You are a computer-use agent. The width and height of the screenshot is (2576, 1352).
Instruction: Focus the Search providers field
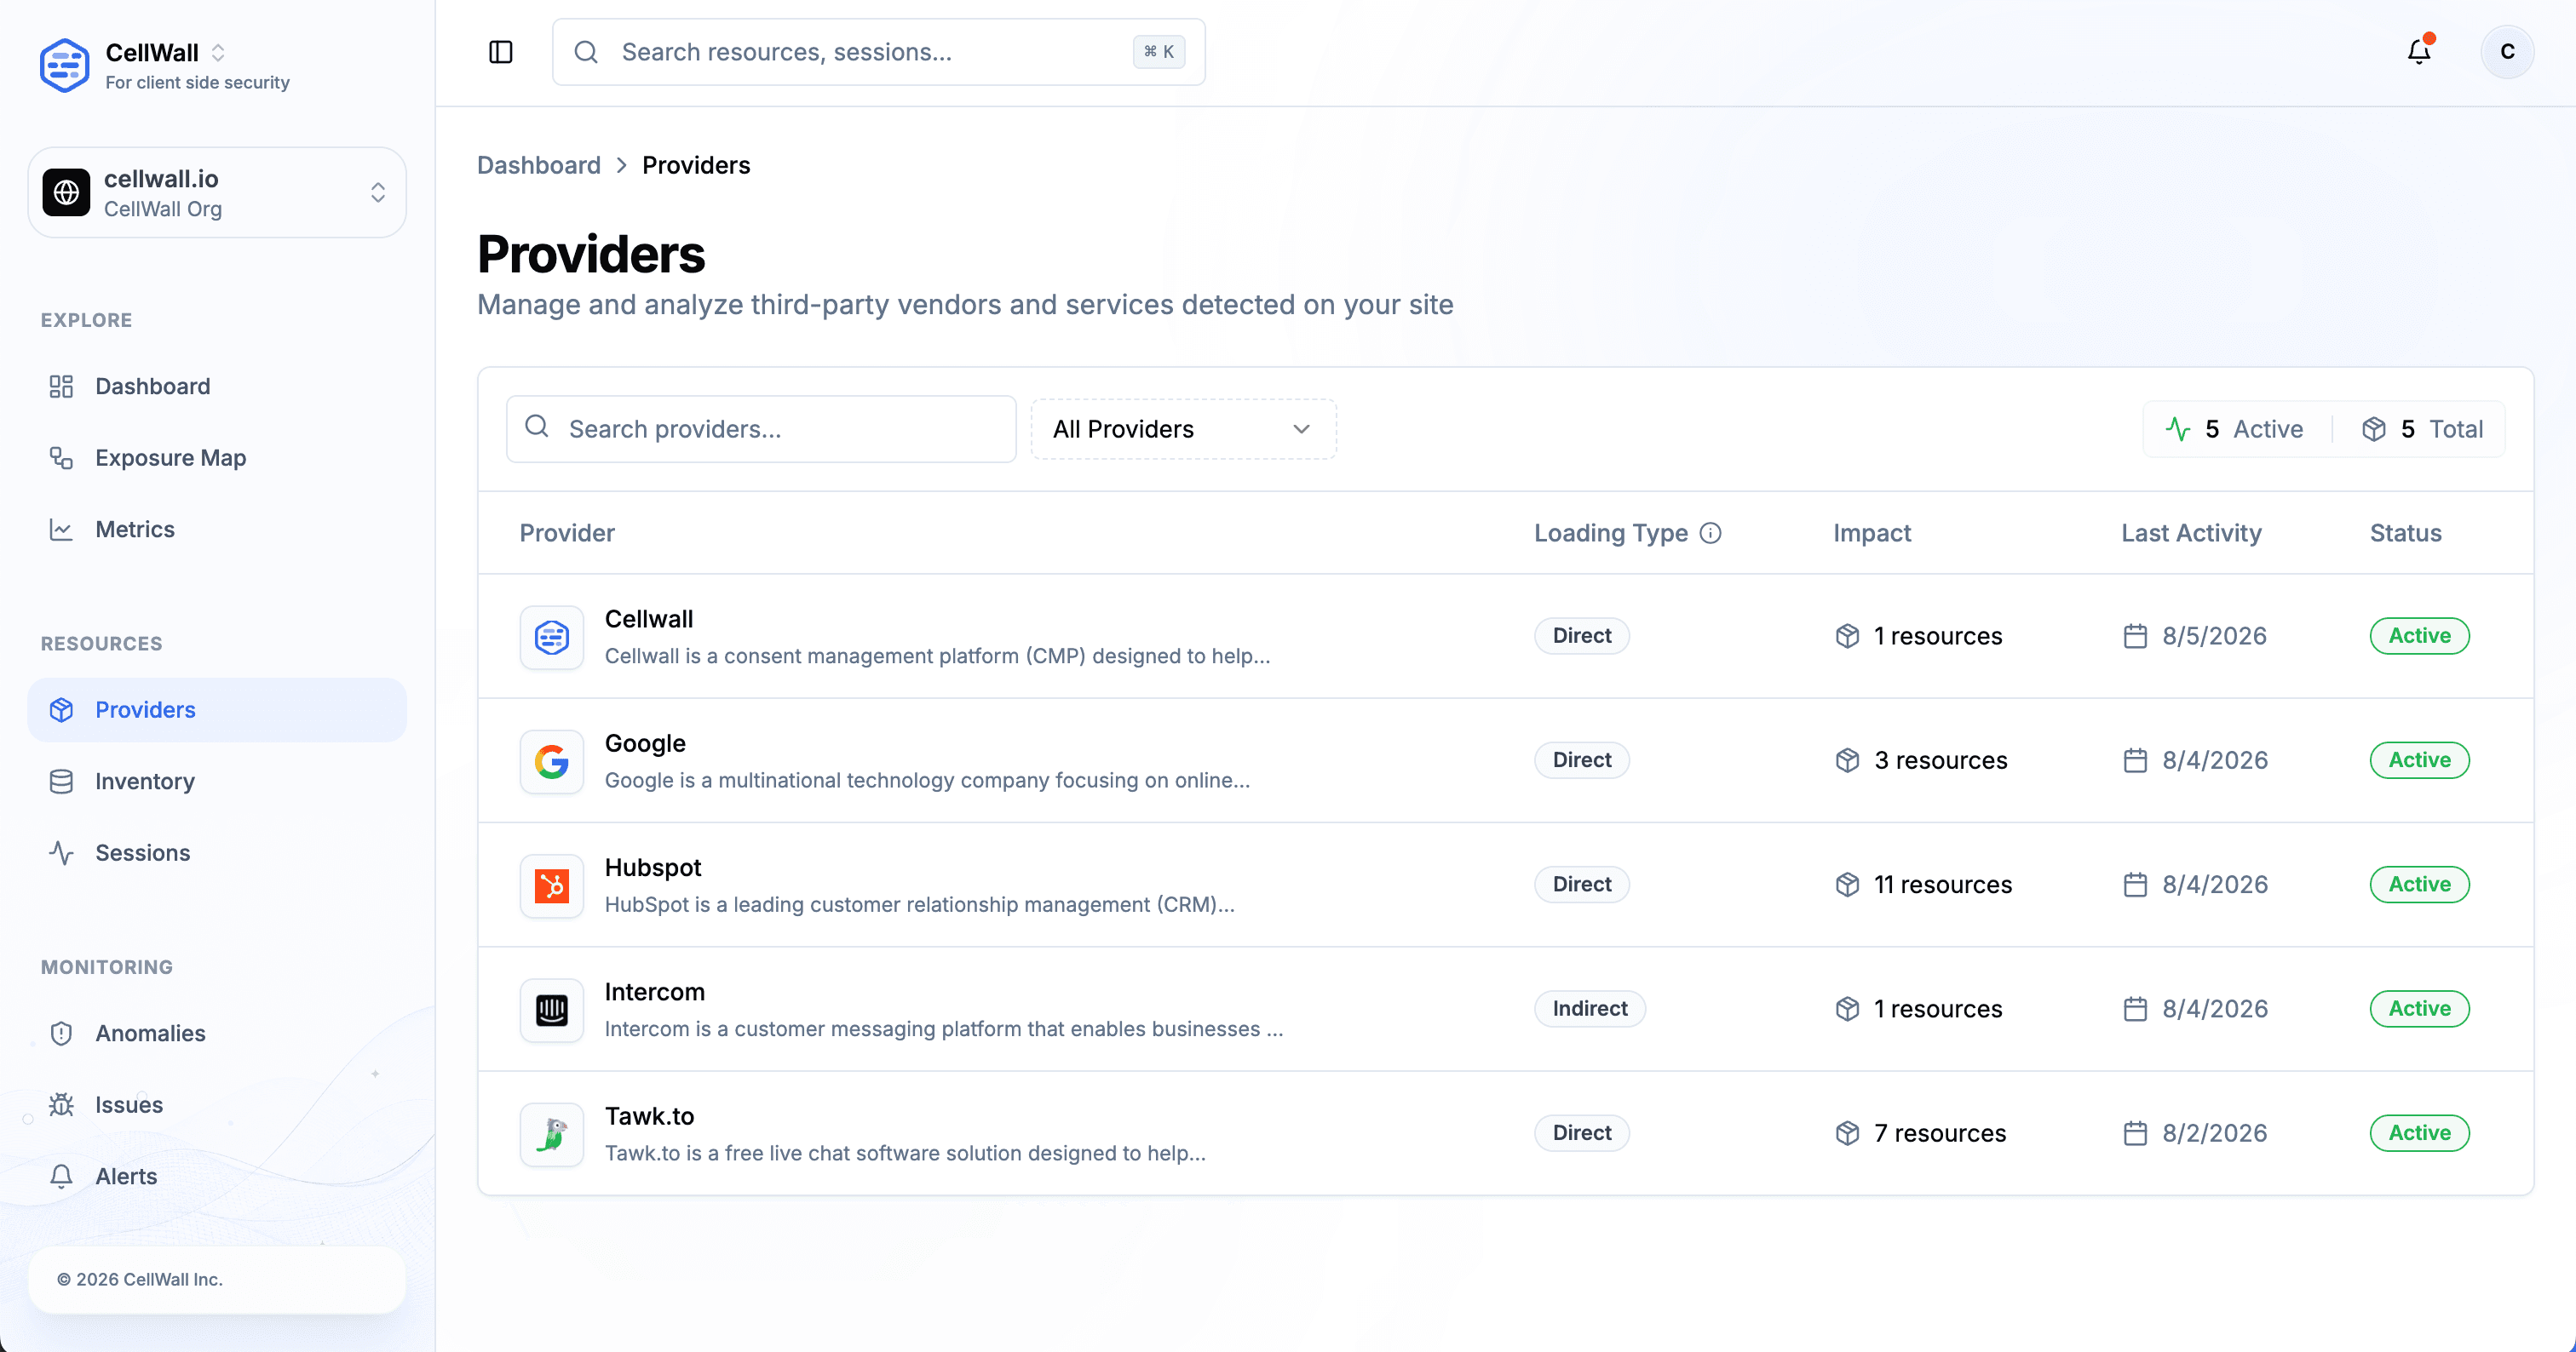pyautogui.click(x=761, y=429)
